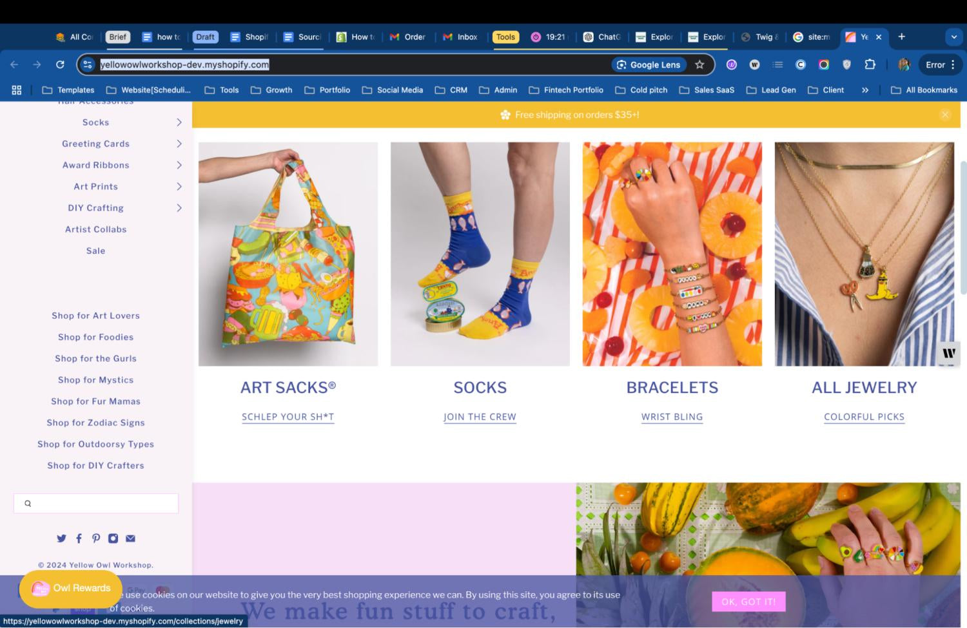The width and height of the screenshot is (967, 628).
Task: Click the sidebar search input field
Action: point(103,504)
